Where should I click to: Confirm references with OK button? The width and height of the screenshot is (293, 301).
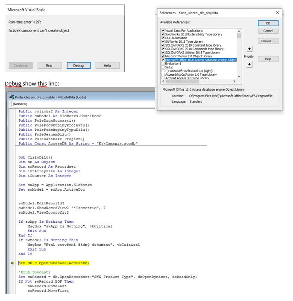point(268,23)
